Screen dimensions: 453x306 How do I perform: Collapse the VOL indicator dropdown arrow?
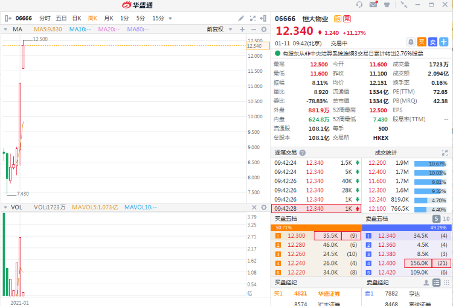6,207
